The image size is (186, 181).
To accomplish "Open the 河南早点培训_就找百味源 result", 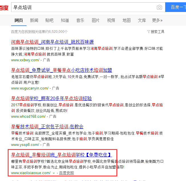I will click(52, 42).
